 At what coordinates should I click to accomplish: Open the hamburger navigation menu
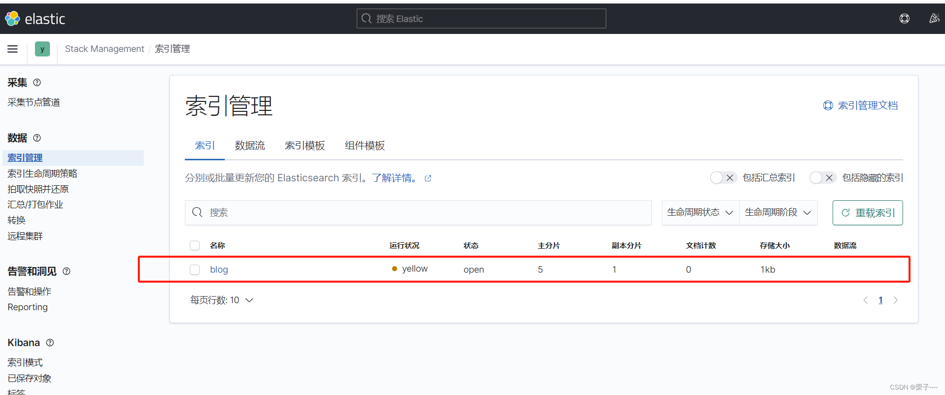point(12,49)
